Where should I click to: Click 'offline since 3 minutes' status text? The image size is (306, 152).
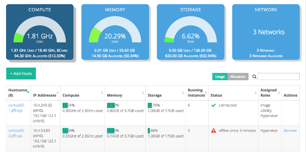point(237,131)
